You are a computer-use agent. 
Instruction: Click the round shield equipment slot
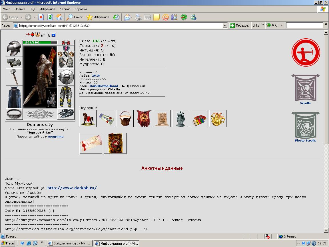66,77
